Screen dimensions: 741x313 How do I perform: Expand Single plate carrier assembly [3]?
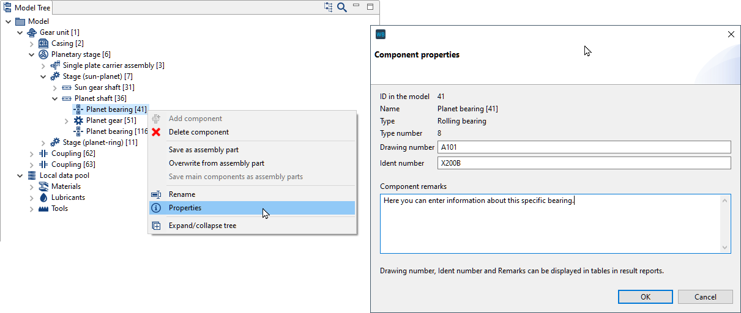43,65
